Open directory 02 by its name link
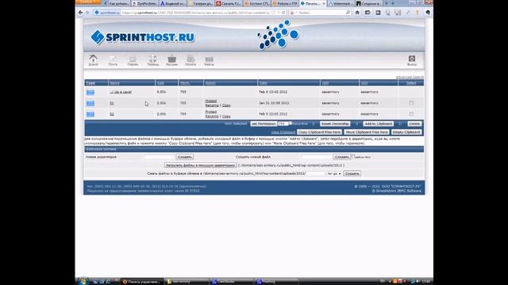 pyautogui.click(x=112, y=114)
